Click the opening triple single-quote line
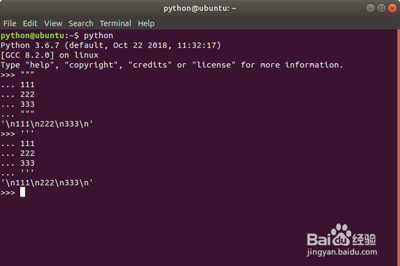This screenshot has height=266, width=400. coord(27,134)
